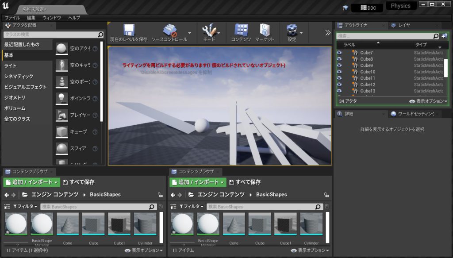Viewport: 453px width, 258px height.
Task: Click the Empty Pawn icon
Action: [x=61, y=82]
